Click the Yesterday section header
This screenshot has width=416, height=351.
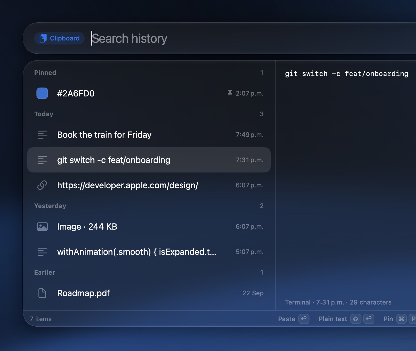pyautogui.click(x=50, y=206)
